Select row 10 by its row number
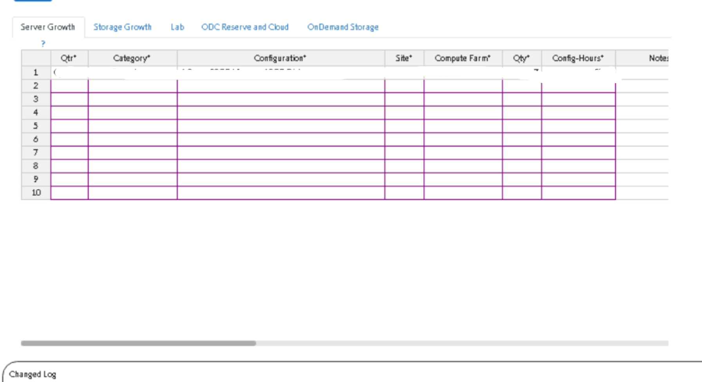The width and height of the screenshot is (702, 382). coord(36,193)
